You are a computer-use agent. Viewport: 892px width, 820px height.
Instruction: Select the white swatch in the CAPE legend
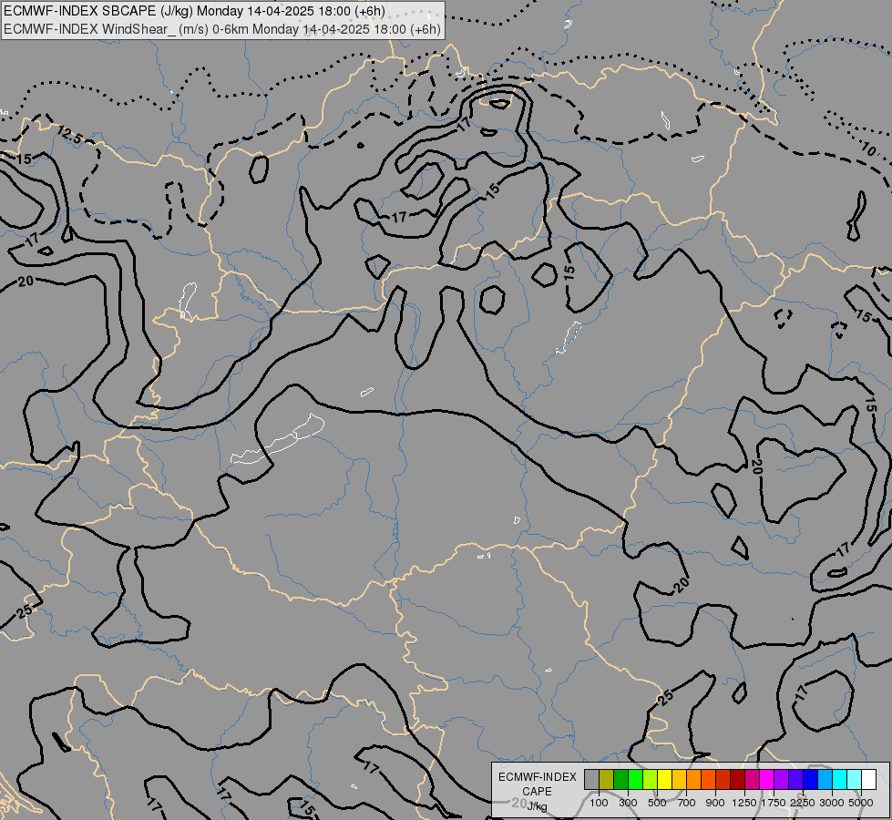868,779
